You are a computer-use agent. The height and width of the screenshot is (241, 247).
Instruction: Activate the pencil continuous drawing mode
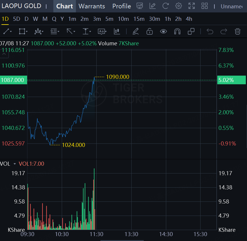136,31
